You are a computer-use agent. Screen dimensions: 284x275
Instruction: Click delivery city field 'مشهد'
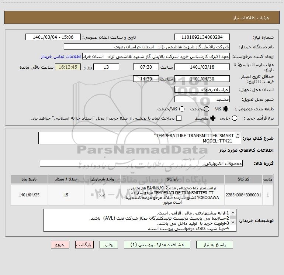tap(202, 99)
